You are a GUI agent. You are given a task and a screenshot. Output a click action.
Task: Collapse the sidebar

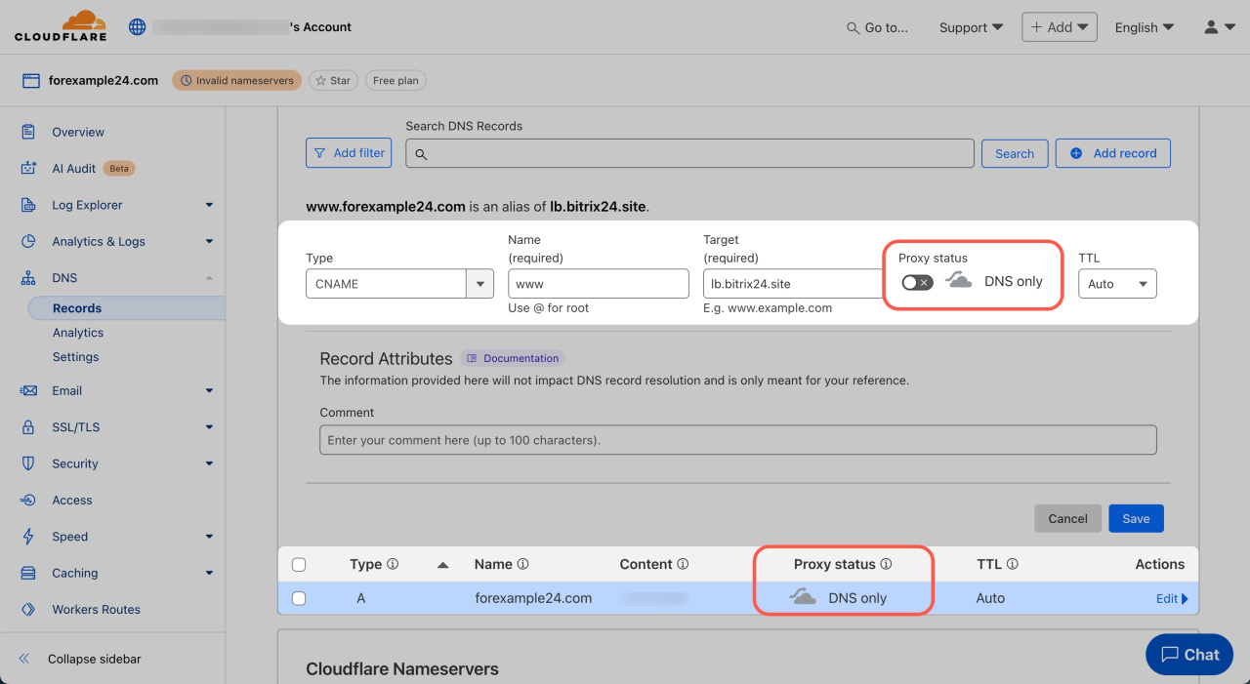(x=81, y=659)
